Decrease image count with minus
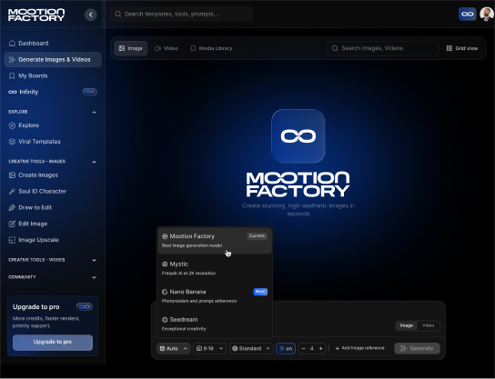 pos(304,348)
